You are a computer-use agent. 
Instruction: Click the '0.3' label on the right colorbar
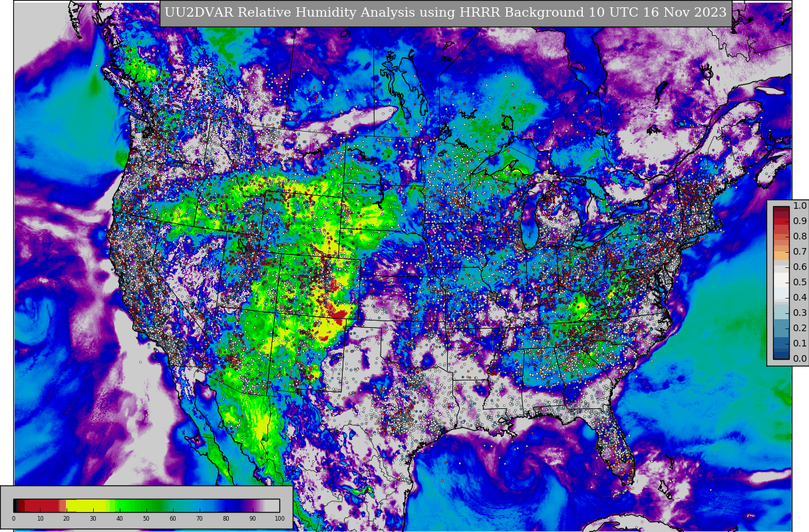coord(800,313)
